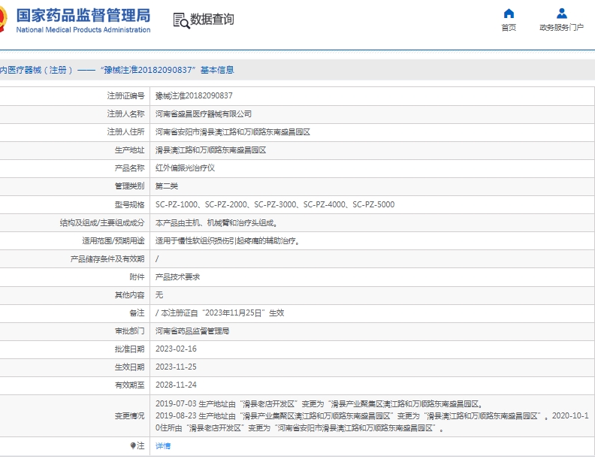Click the 首页 text link
The image size is (595, 459).
pos(509,27)
